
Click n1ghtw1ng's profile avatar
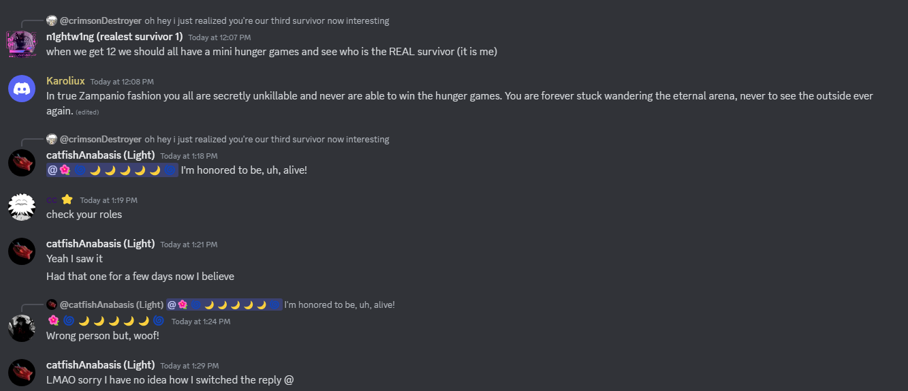(21, 43)
